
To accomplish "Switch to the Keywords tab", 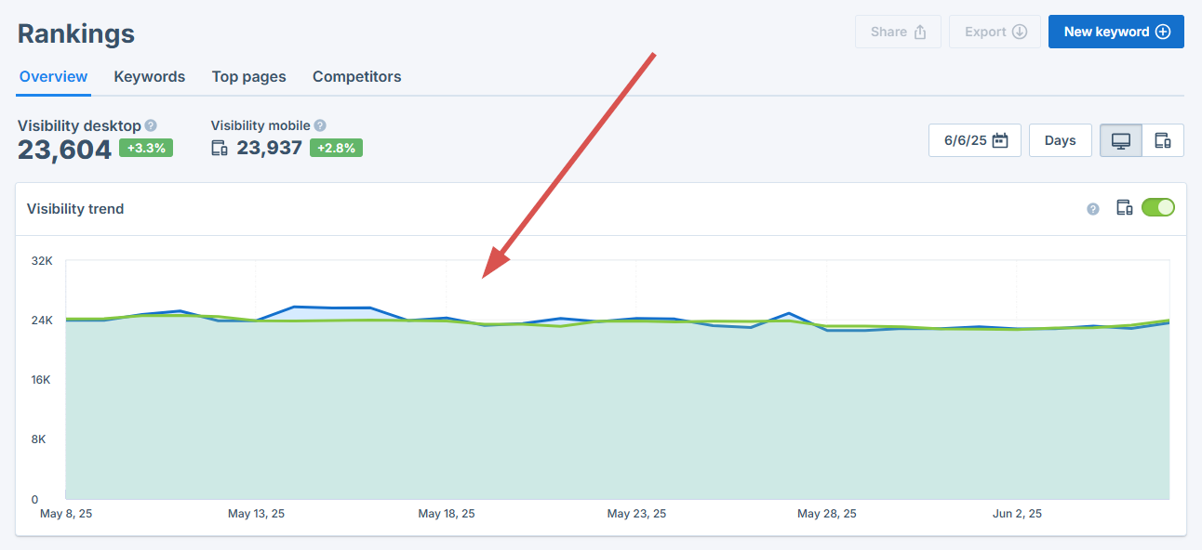I will tap(149, 76).
